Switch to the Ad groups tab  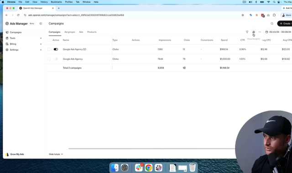70,32
